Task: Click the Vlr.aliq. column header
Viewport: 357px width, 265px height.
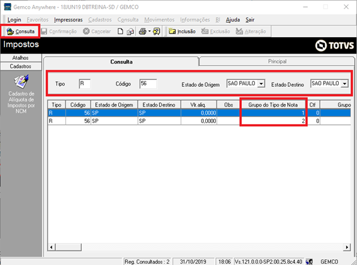Action: tap(198, 104)
